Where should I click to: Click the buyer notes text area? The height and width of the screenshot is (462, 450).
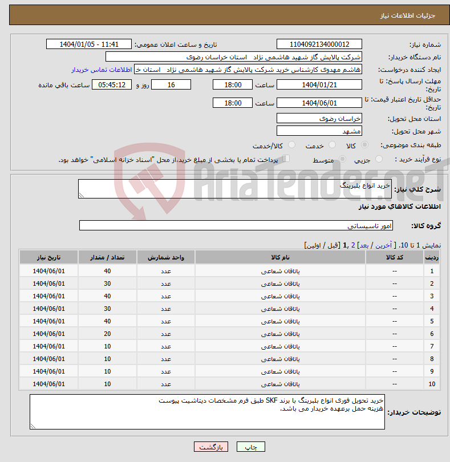click(207, 412)
